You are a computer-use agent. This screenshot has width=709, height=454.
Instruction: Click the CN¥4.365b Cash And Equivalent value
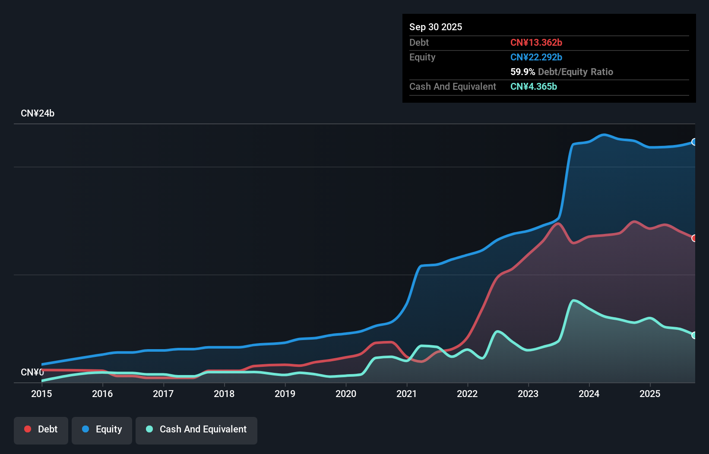(x=534, y=86)
